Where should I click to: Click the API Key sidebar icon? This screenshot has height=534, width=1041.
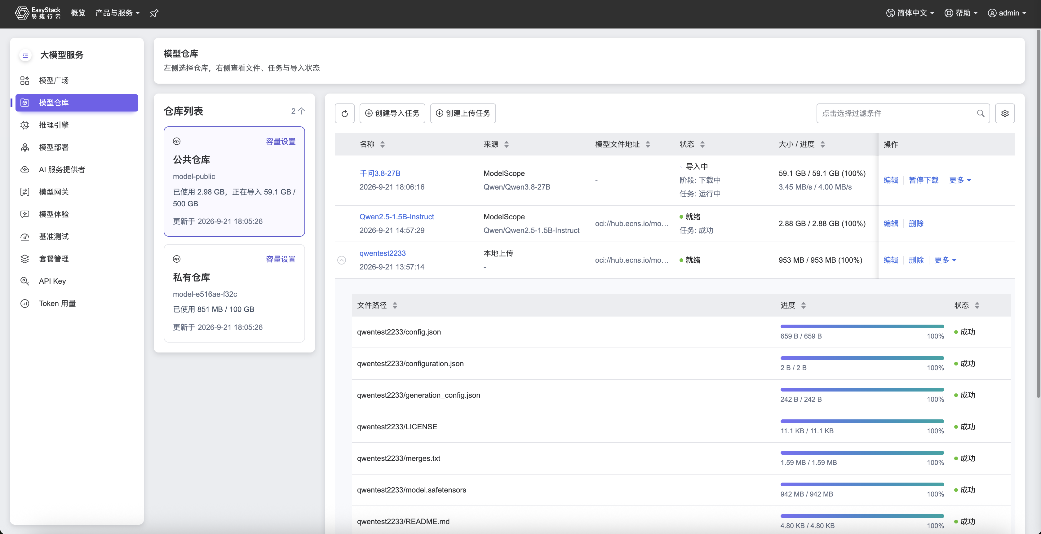(25, 281)
